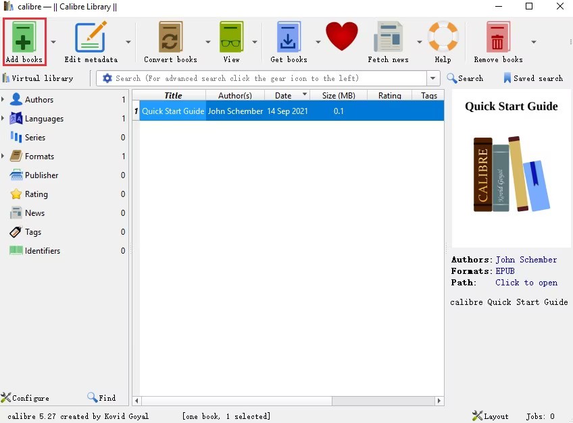Click the Add books icon
The height and width of the screenshot is (423, 573).
(x=24, y=37)
